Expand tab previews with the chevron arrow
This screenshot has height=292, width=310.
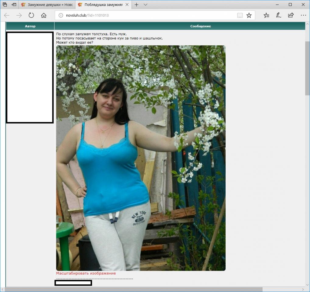(146, 5)
